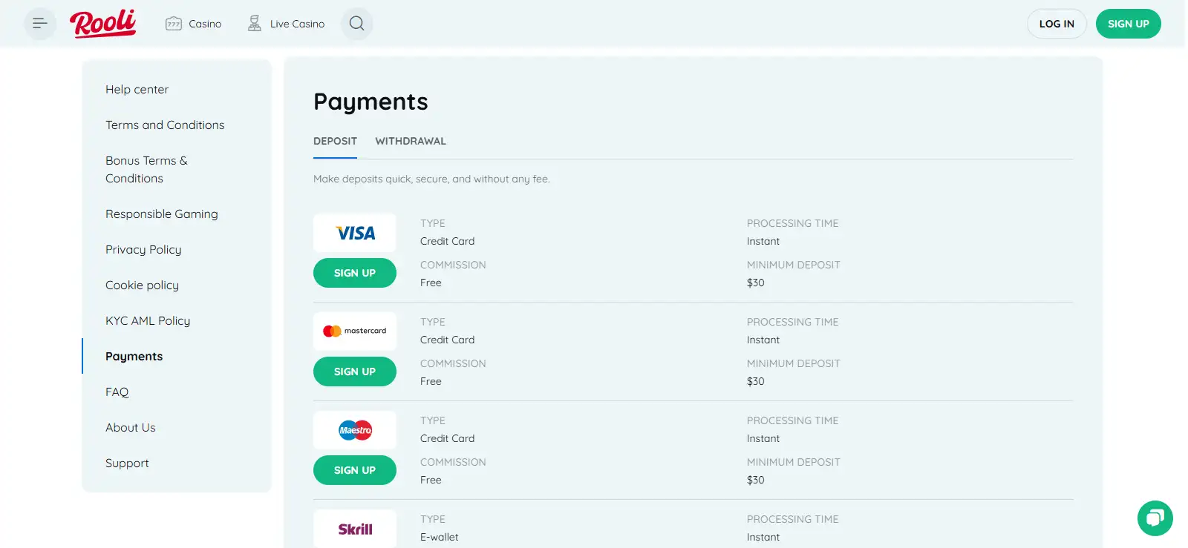This screenshot has width=1188, height=548.
Task: Open the Support sidebar link
Action: tap(127, 463)
